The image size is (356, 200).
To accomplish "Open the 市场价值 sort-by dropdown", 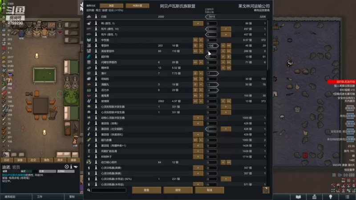I will (x=138, y=6).
